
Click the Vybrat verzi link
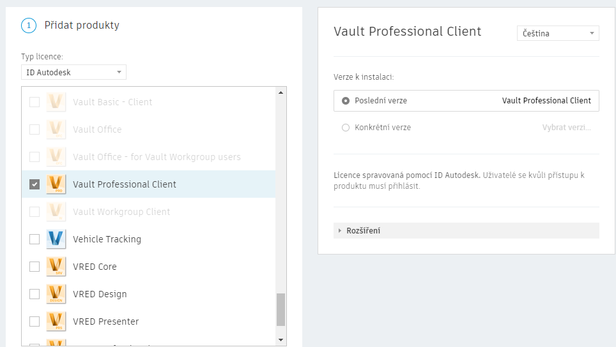566,128
